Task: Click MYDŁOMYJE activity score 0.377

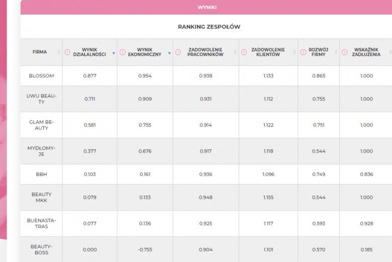Action: point(90,151)
